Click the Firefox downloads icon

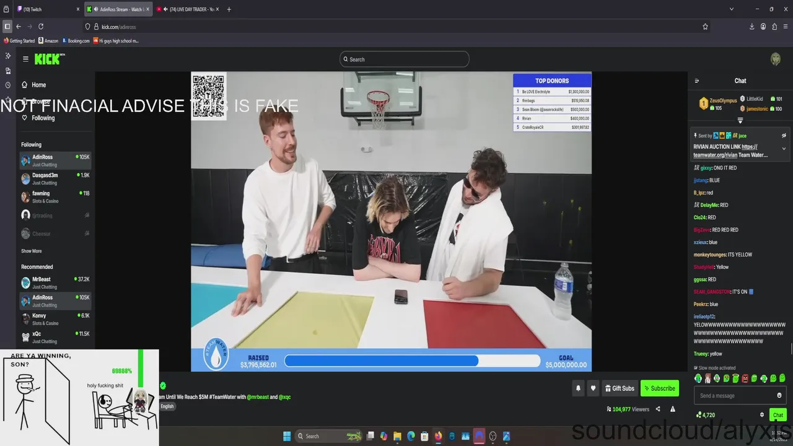(x=752, y=27)
